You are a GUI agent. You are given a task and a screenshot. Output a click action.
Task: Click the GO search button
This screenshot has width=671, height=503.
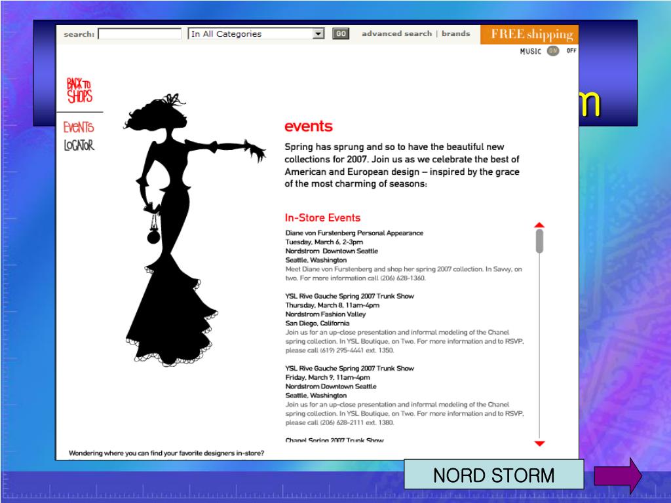pos(341,34)
